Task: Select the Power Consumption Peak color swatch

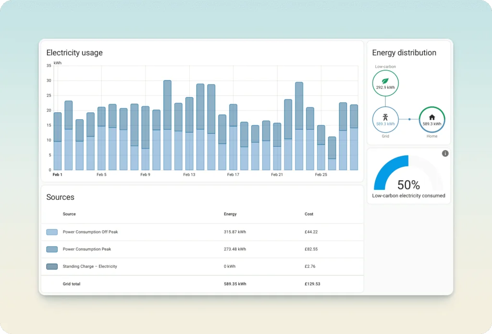Action: click(51, 249)
